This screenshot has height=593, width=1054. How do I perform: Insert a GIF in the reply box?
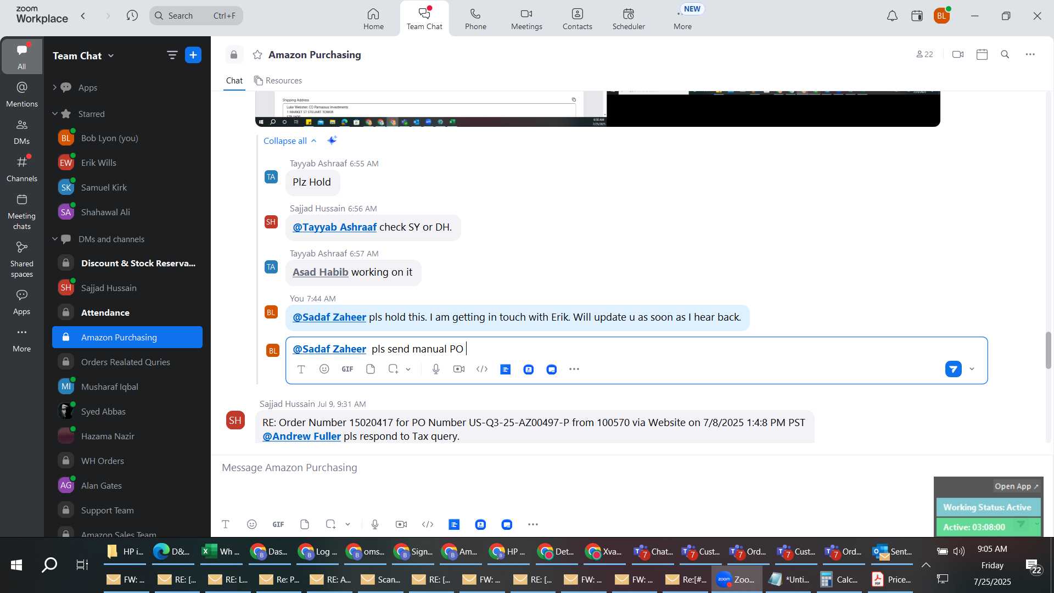[347, 370]
